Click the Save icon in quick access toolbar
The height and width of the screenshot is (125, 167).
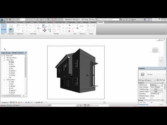(10, 19)
